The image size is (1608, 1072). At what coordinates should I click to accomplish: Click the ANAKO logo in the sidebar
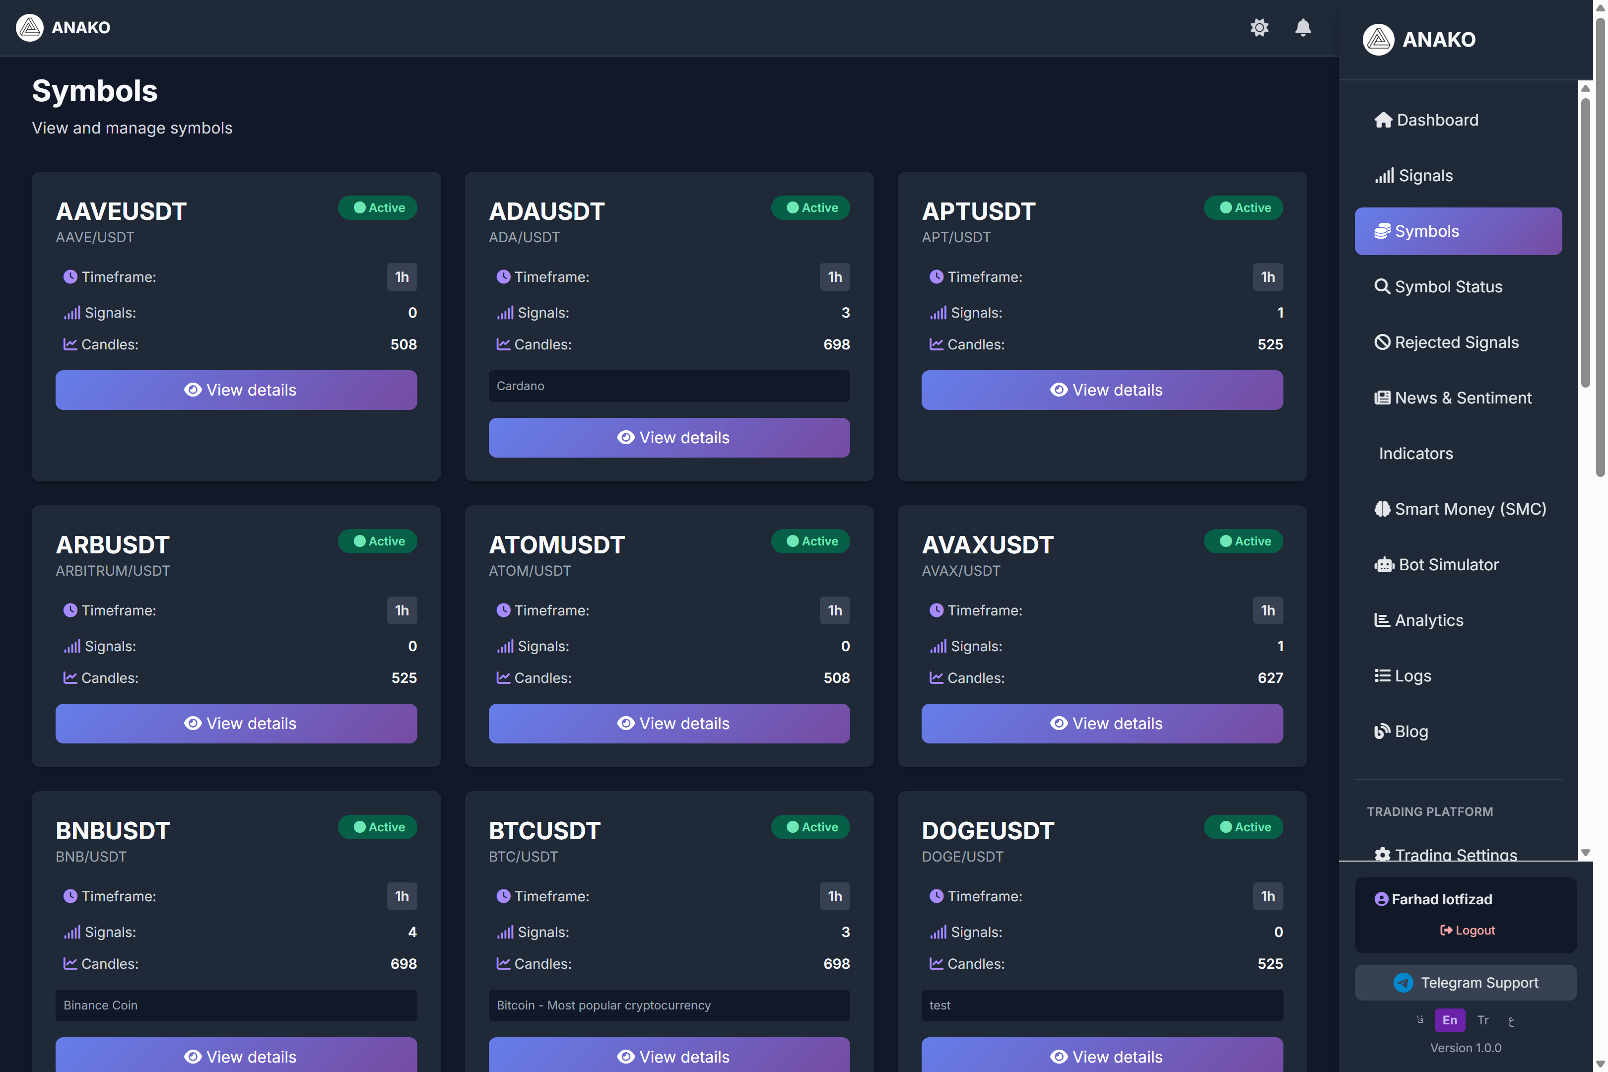pos(1379,40)
